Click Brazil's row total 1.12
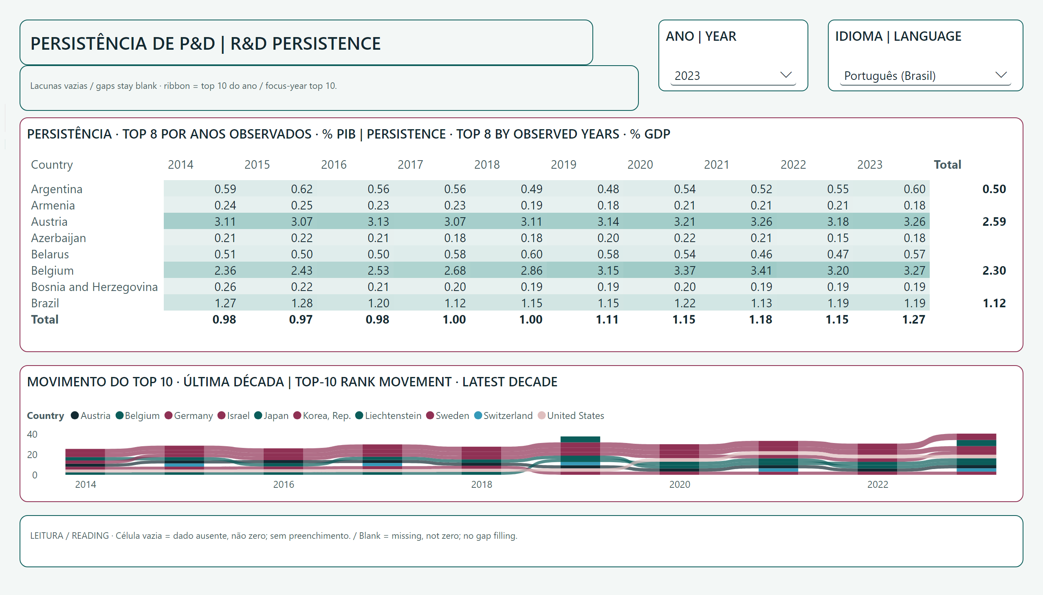The width and height of the screenshot is (1043, 595). click(x=994, y=303)
